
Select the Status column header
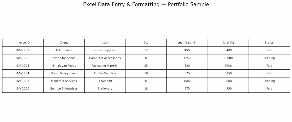(269, 43)
